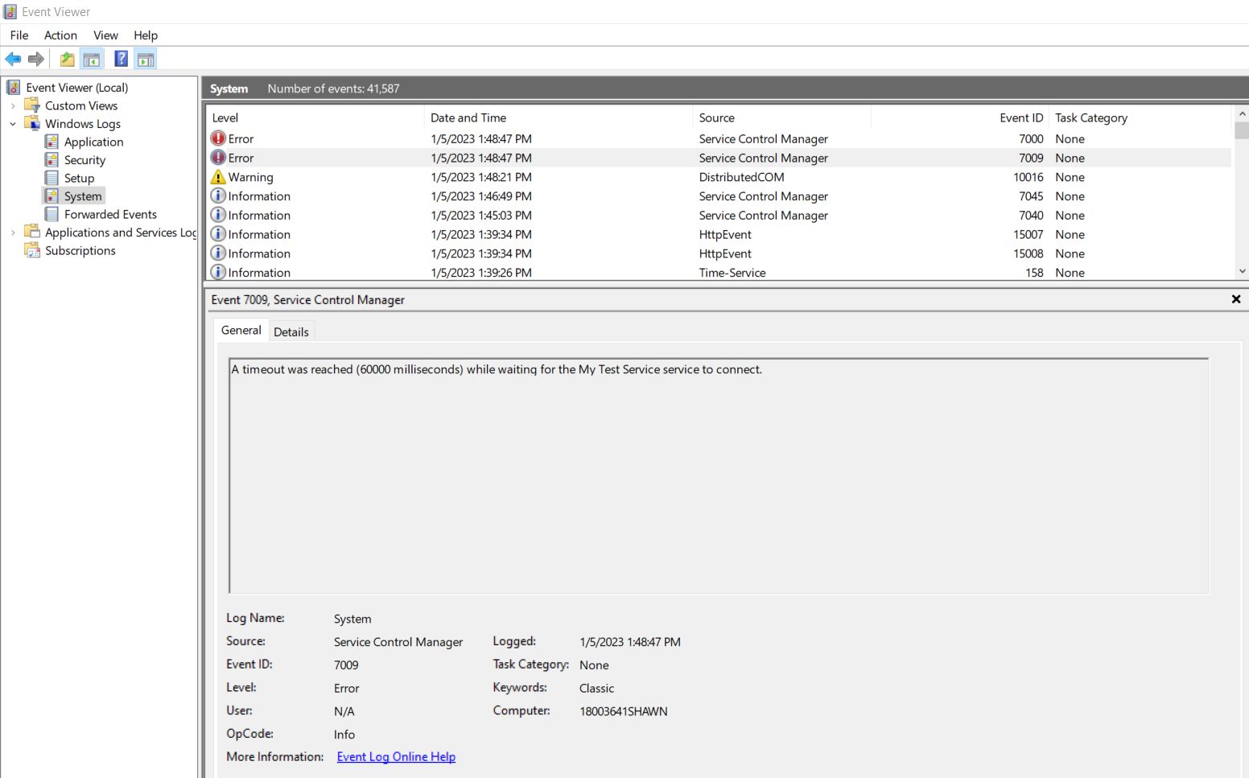Select the Information event with ID 7045
Screen dimensions: 1249x778
click(719, 196)
